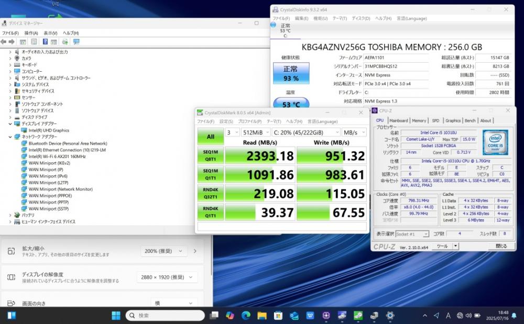Click the SEQ1M Q8T1 test button

point(211,155)
